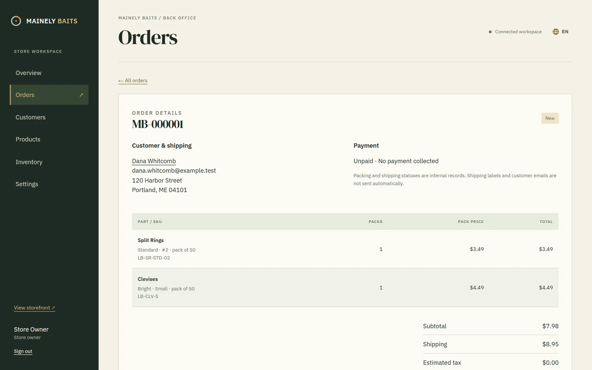Click the Store Owner account name
Viewport: 592px width, 370px height.
31,330
